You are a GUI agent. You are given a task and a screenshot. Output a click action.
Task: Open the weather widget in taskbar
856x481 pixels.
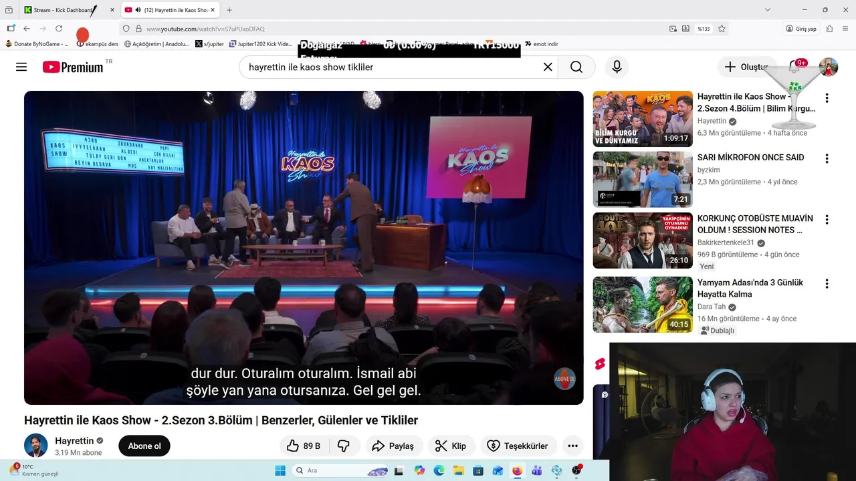point(33,470)
